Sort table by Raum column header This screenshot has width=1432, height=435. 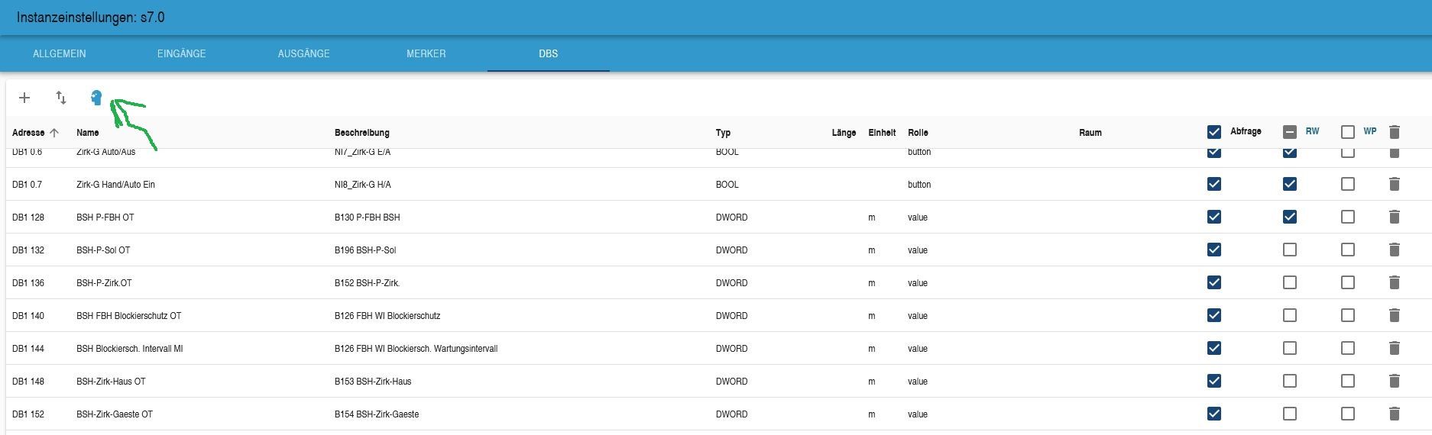(1090, 133)
